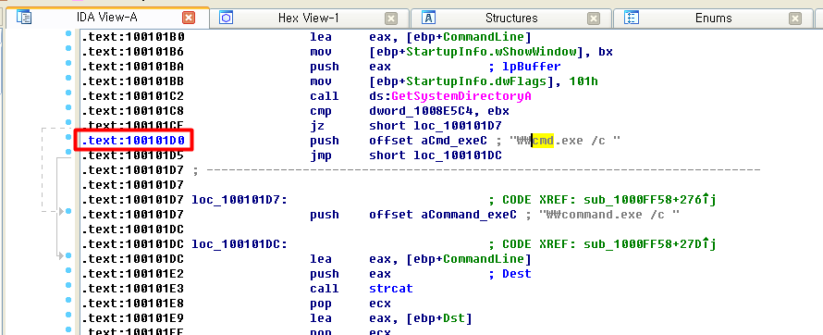Click the Hex View-1 tab icon
The image size is (823, 335).
coord(227,18)
